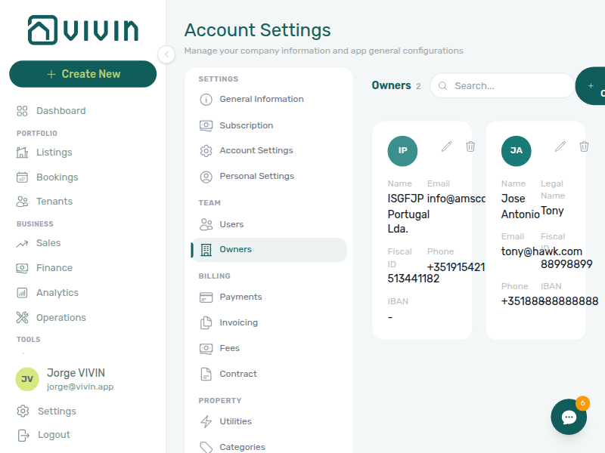
Task: Edit the ISGFJP Portugal owner with pencil
Action: click(446, 146)
